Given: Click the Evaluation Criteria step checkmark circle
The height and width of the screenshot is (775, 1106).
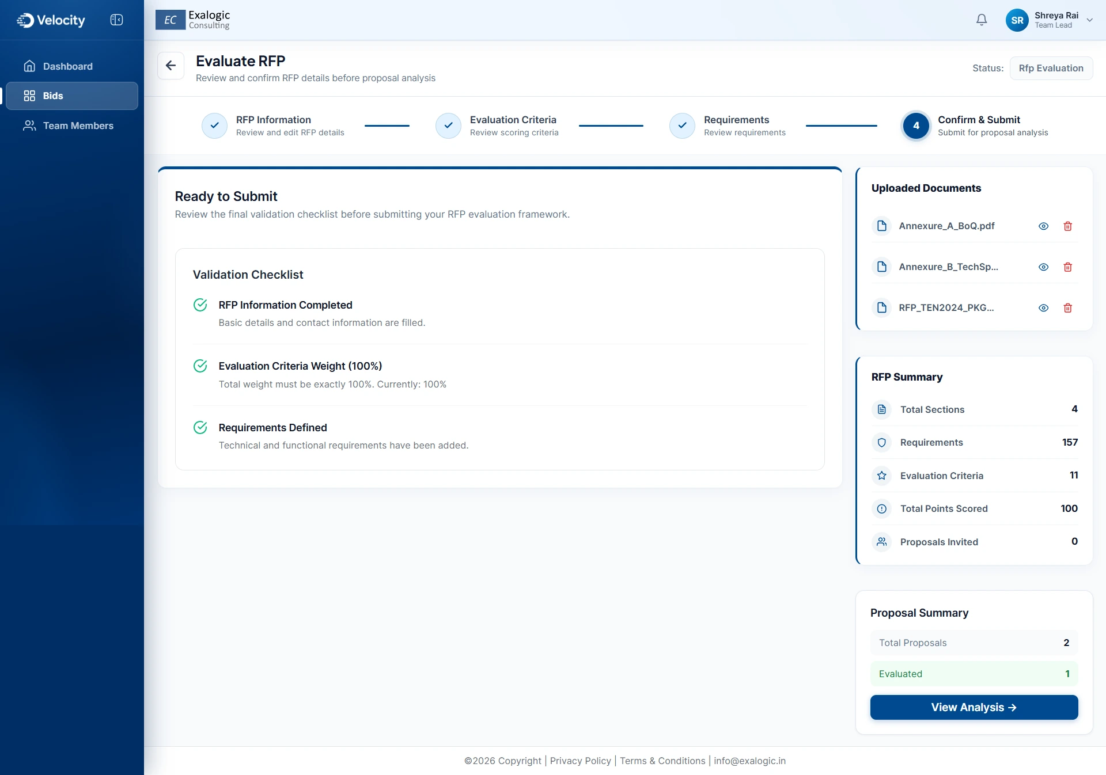Looking at the screenshot, I should pyautogui.click(x=448, y=126).
